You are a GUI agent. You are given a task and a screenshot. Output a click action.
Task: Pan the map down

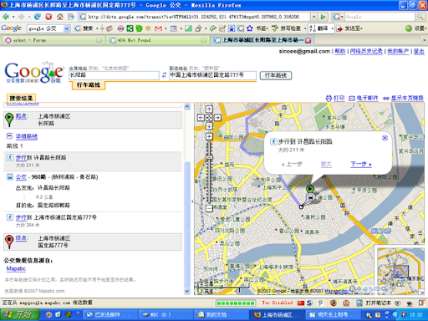tap(209, 126)
